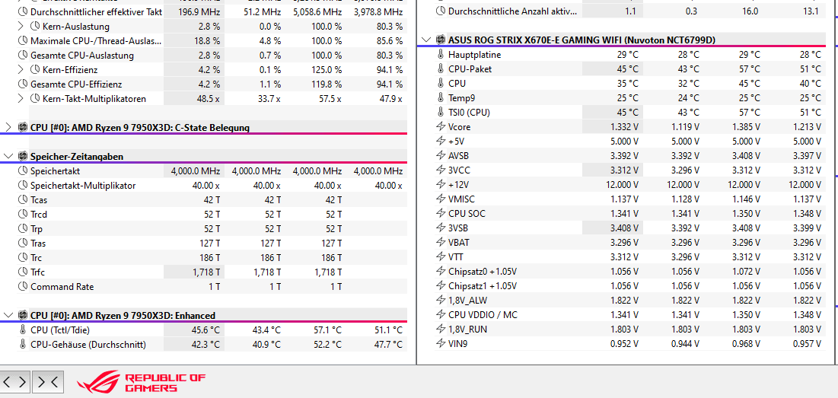This screenshot has width=838, height=398.
Task: Select the Durchschnittlicher effektiver Takt row
Action: [204, 11]
